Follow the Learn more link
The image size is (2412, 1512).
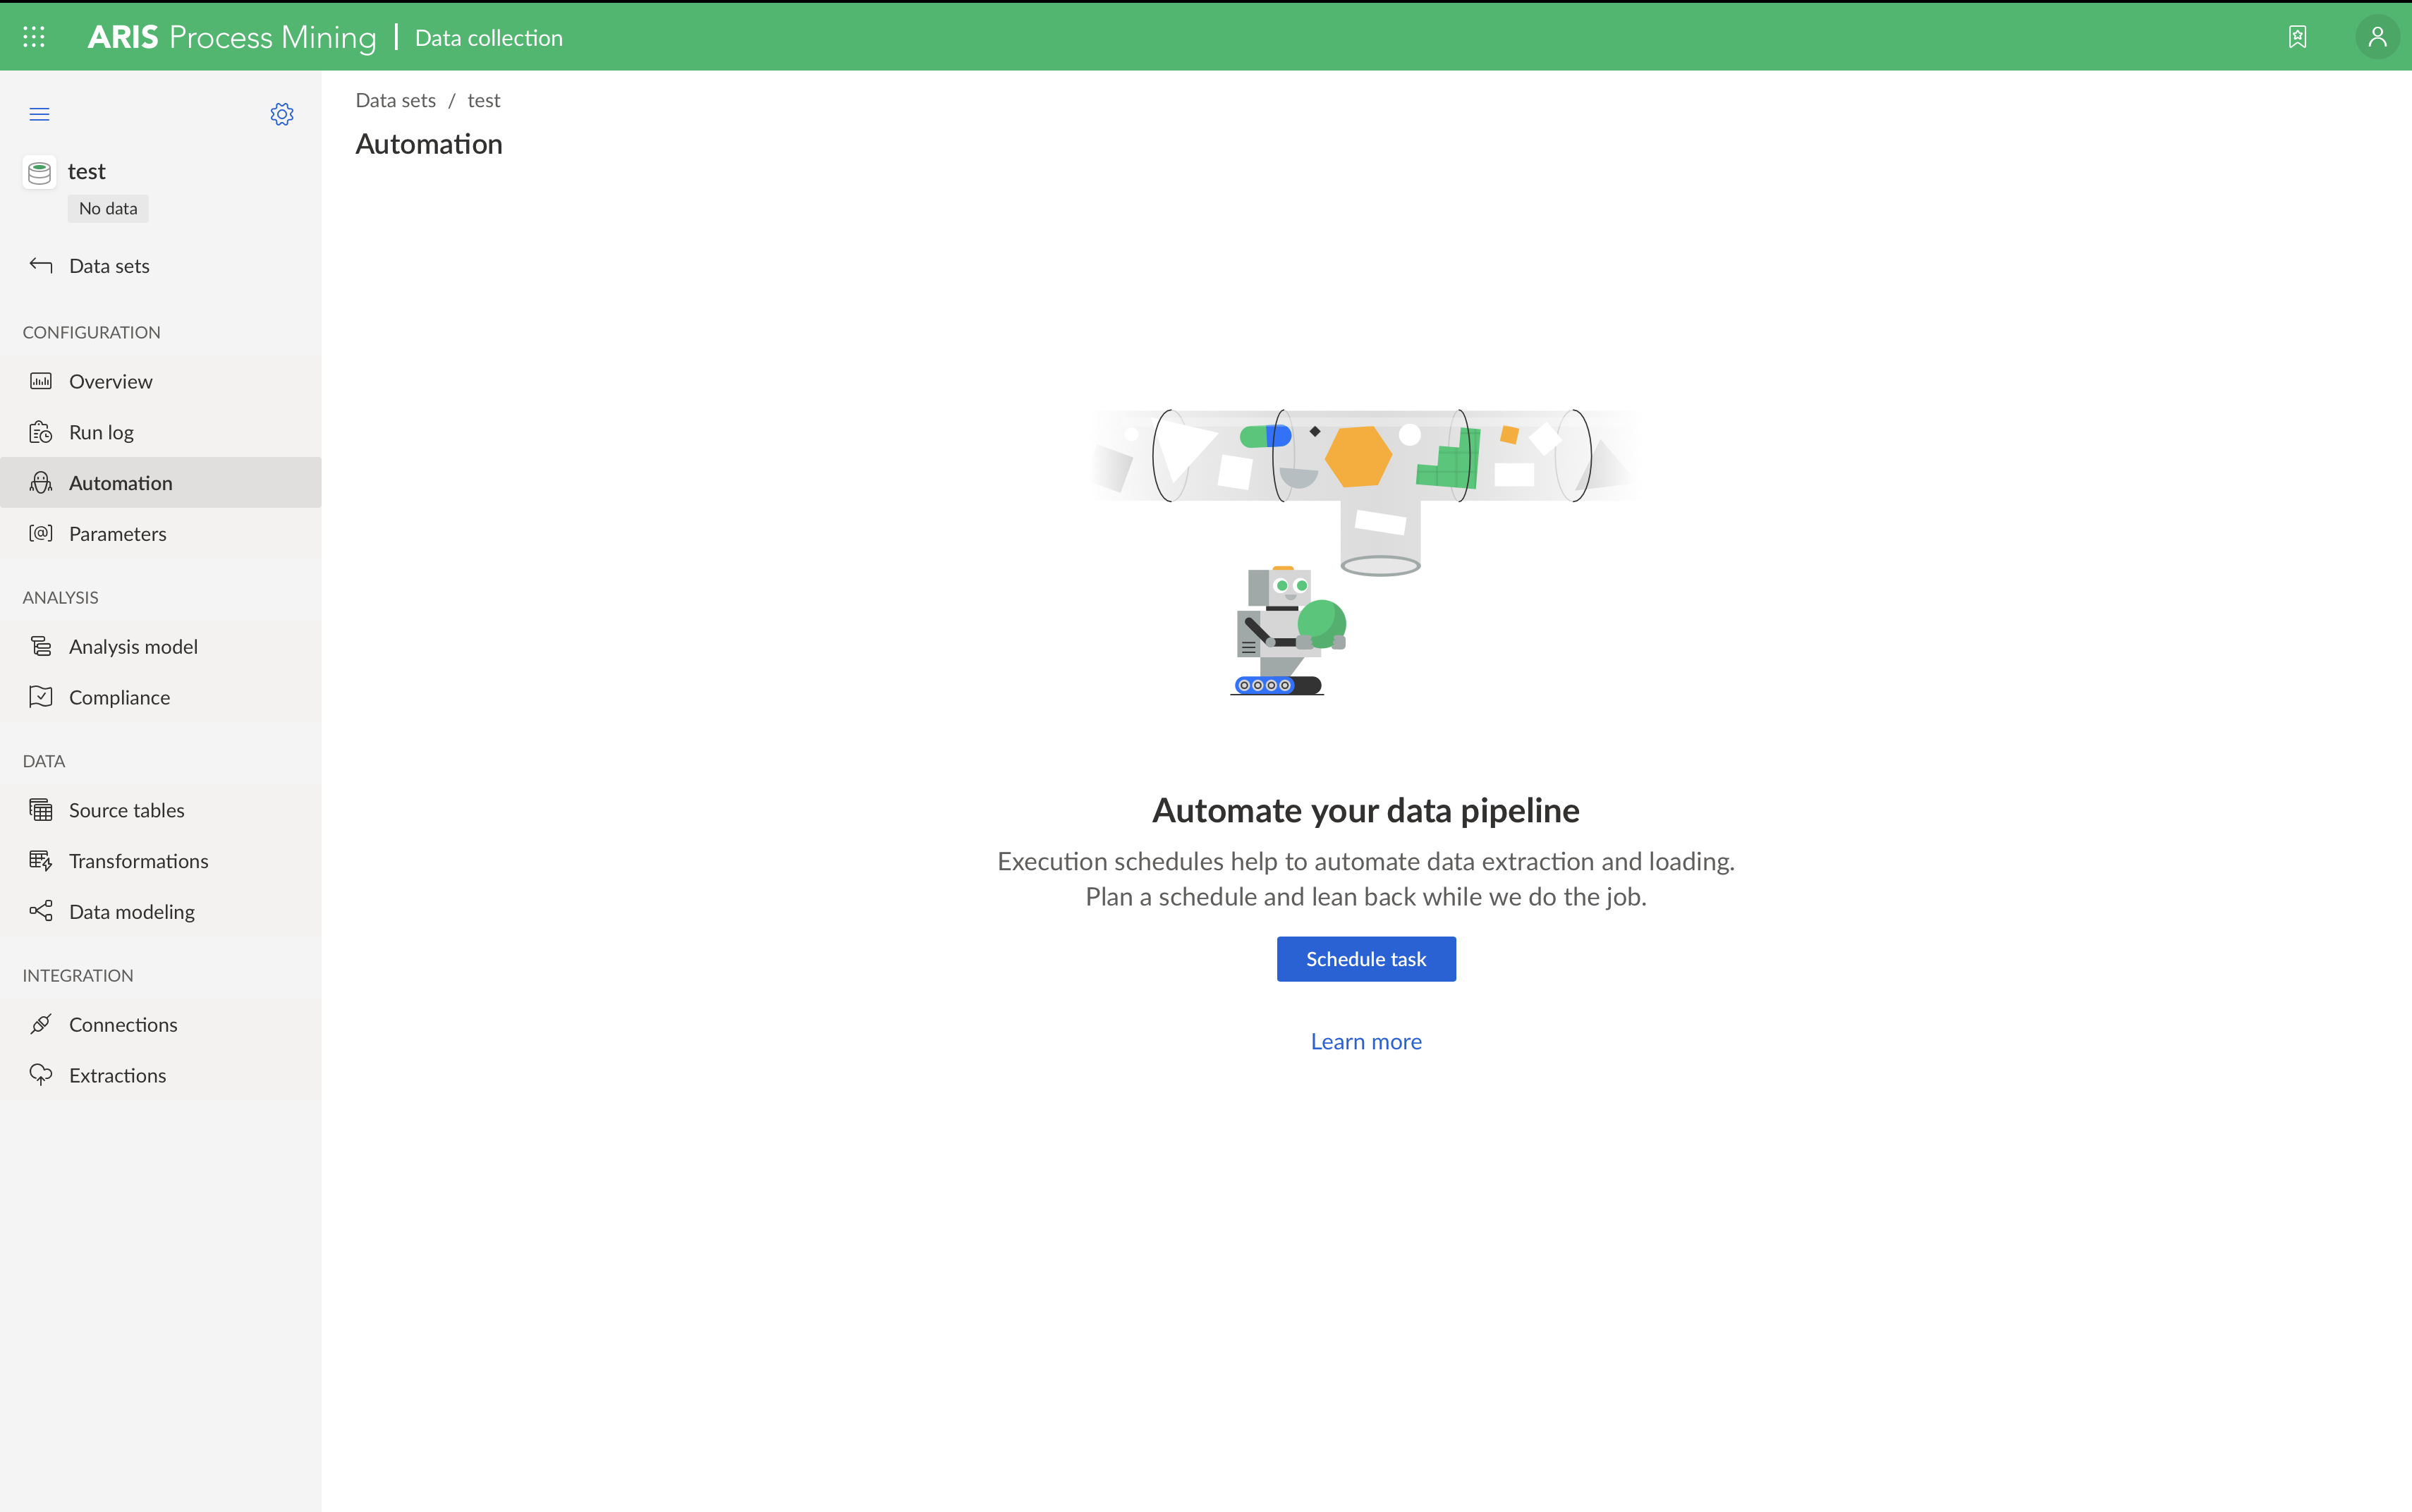[1366, 1041]
